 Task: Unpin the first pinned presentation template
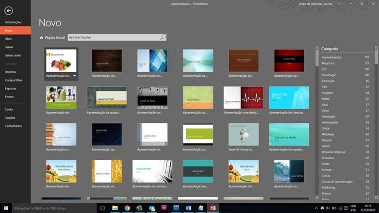point(74,76)
